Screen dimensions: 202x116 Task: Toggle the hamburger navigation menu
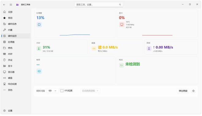click(11, 5)
